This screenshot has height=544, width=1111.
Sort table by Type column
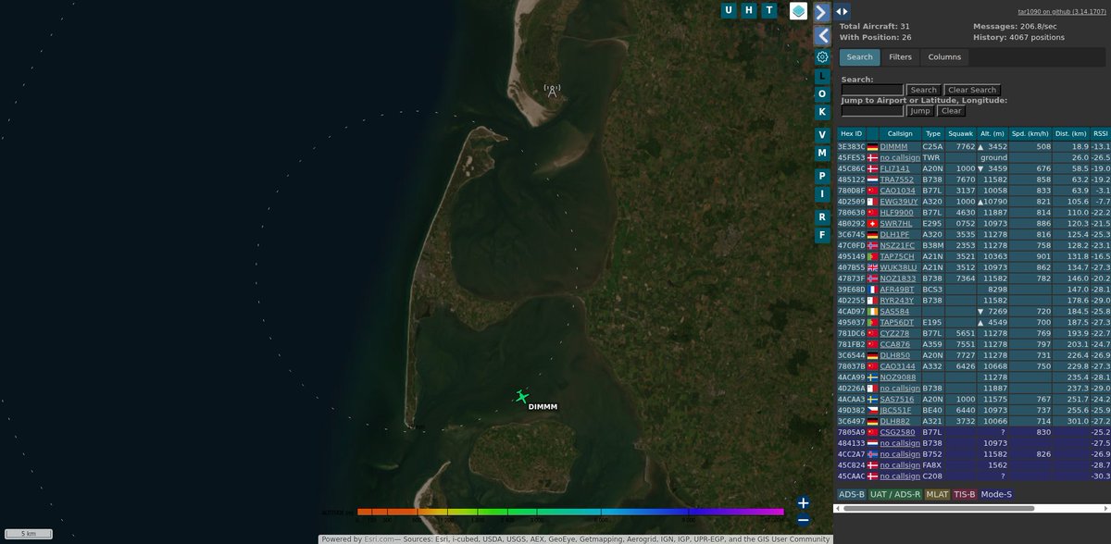[933, 134]
